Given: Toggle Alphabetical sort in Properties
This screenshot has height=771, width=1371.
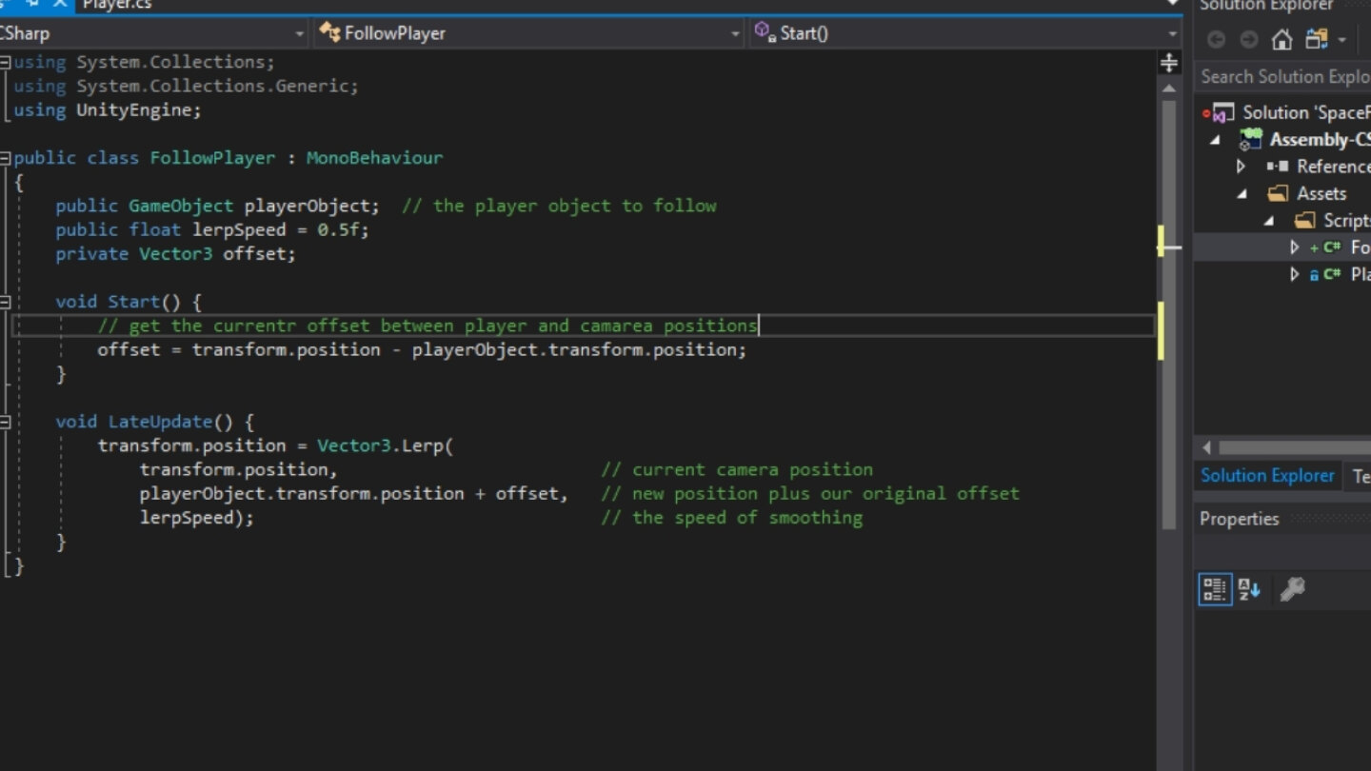Looking at the screenshot, I should pyautogui.click(x=1249, y=589).
